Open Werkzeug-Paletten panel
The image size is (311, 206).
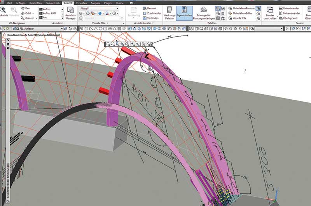tap(168, 14)
